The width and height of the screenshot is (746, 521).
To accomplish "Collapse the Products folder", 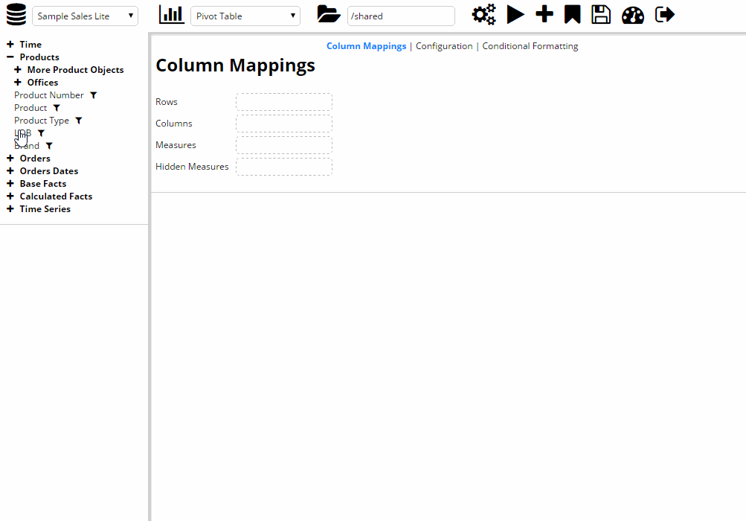I will tap(10, 57).
